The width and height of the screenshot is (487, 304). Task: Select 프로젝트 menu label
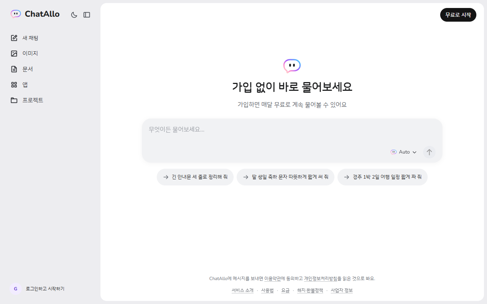tap(33, 100)
